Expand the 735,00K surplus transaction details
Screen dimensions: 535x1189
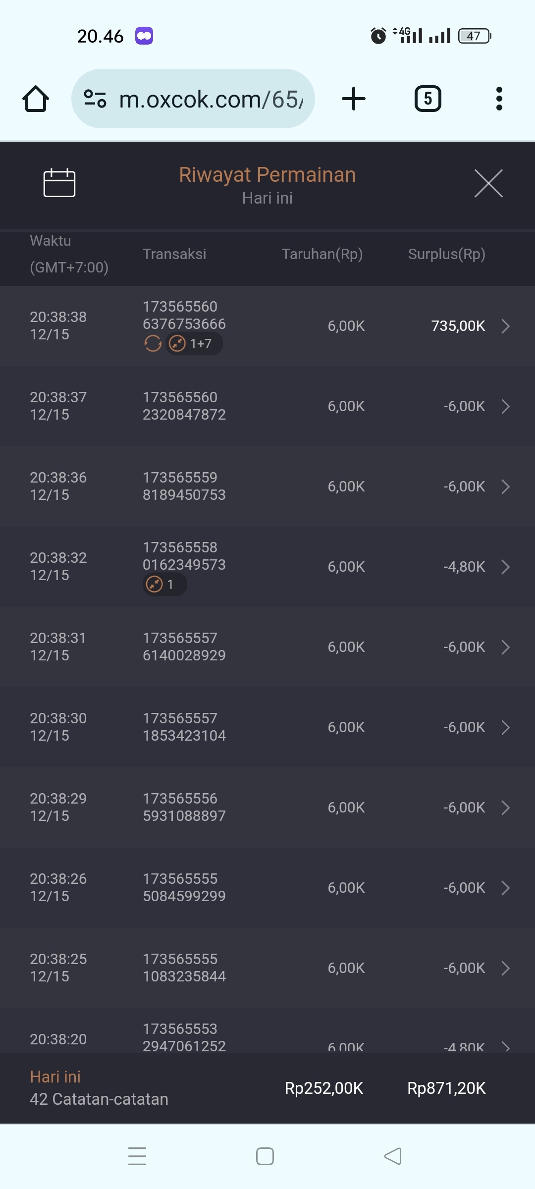click(505, 326)
